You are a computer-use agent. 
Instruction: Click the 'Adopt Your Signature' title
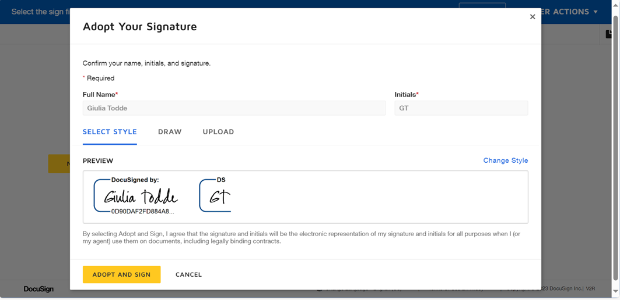[x=139, y=27]
